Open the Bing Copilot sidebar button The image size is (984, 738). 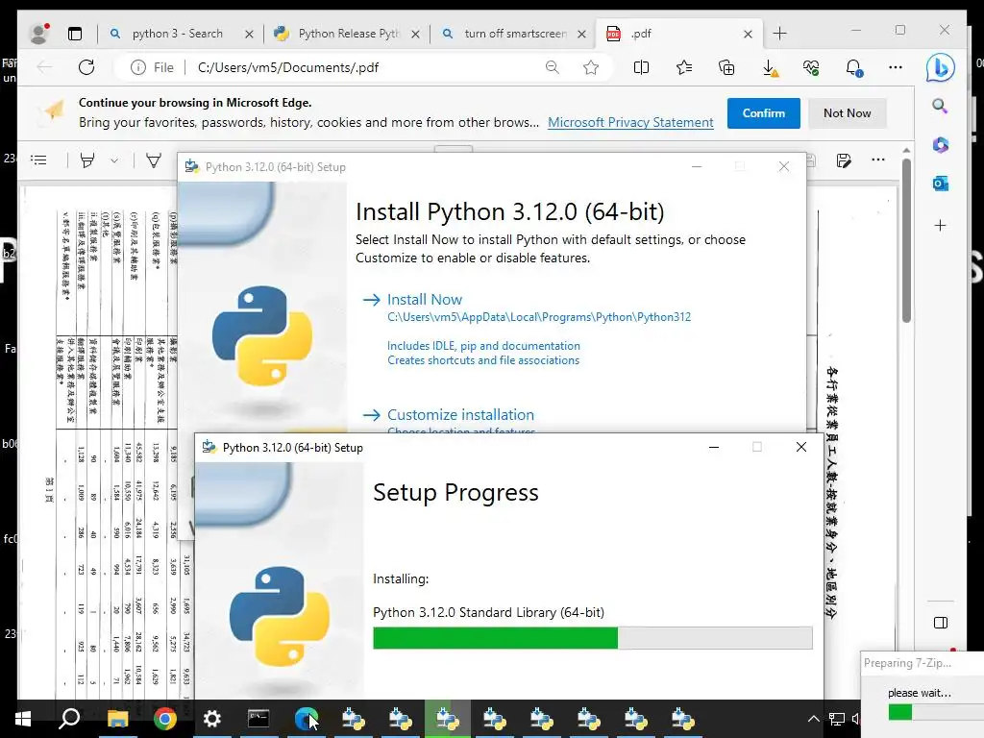(x=940, y=68)
